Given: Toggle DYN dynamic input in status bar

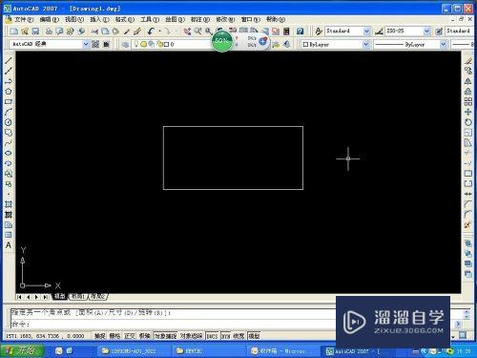Looking at the screenshot, I should [x=225, y=336].
